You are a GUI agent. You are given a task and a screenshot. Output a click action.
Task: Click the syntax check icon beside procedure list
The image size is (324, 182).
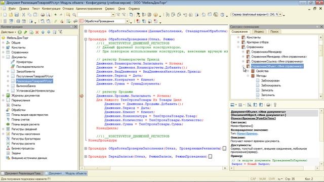68,21
